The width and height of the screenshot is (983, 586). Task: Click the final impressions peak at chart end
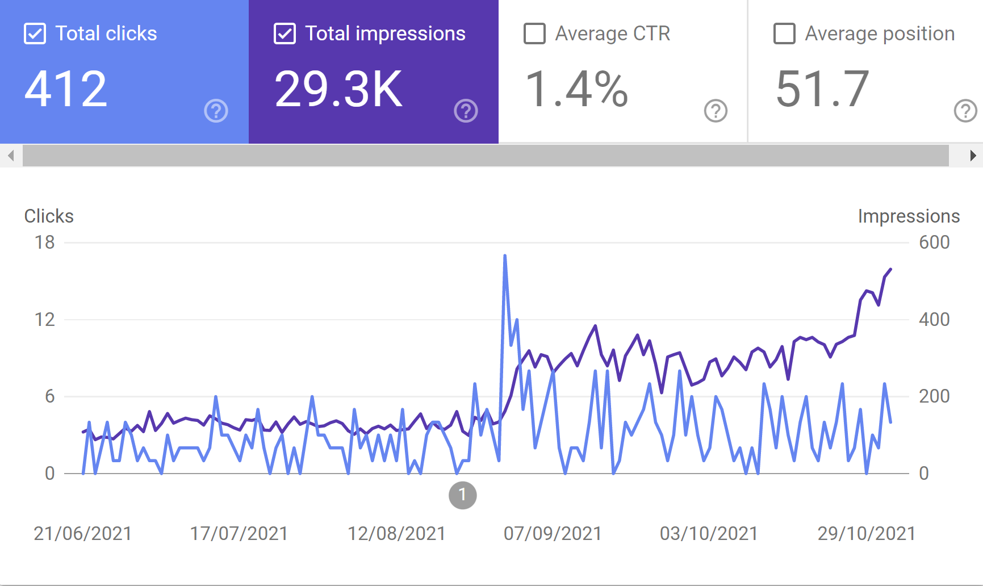click(x=890, y=270)
